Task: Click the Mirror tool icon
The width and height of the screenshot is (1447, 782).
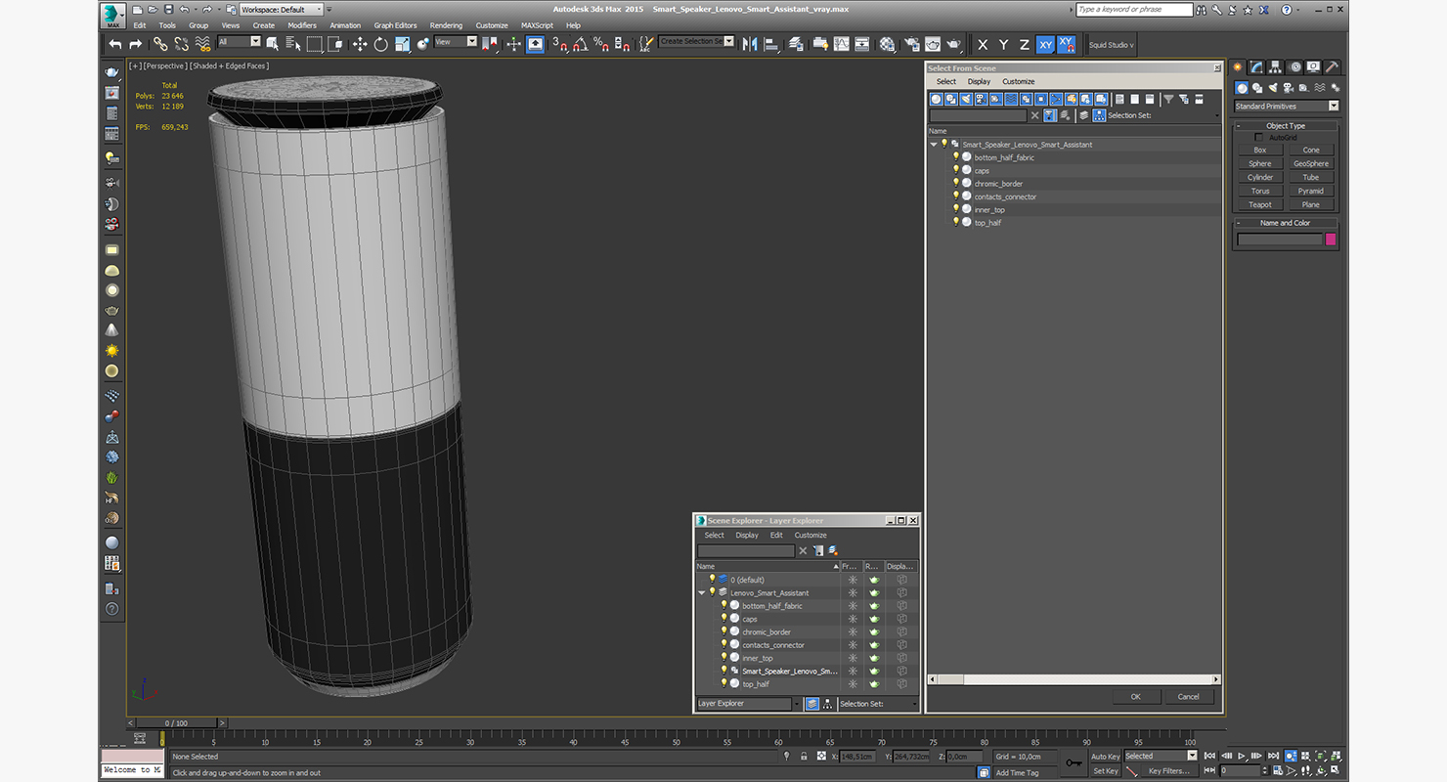Action: pos(750,44)
